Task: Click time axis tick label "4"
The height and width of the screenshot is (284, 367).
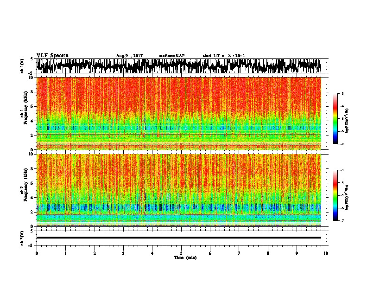Action: pos(152,253)
